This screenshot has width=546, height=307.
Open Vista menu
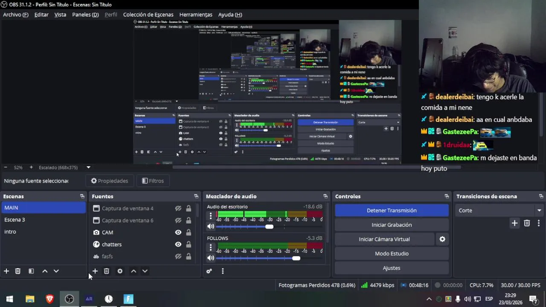[60, 14]
